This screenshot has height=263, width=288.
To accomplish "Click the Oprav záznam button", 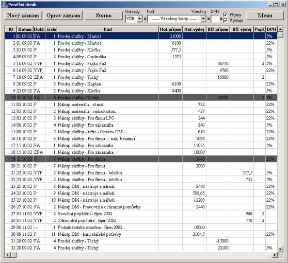I will (x=63, y=15).
